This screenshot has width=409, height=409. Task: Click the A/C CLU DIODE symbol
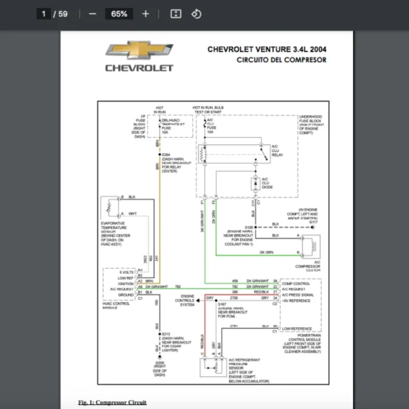click(255, 182)
